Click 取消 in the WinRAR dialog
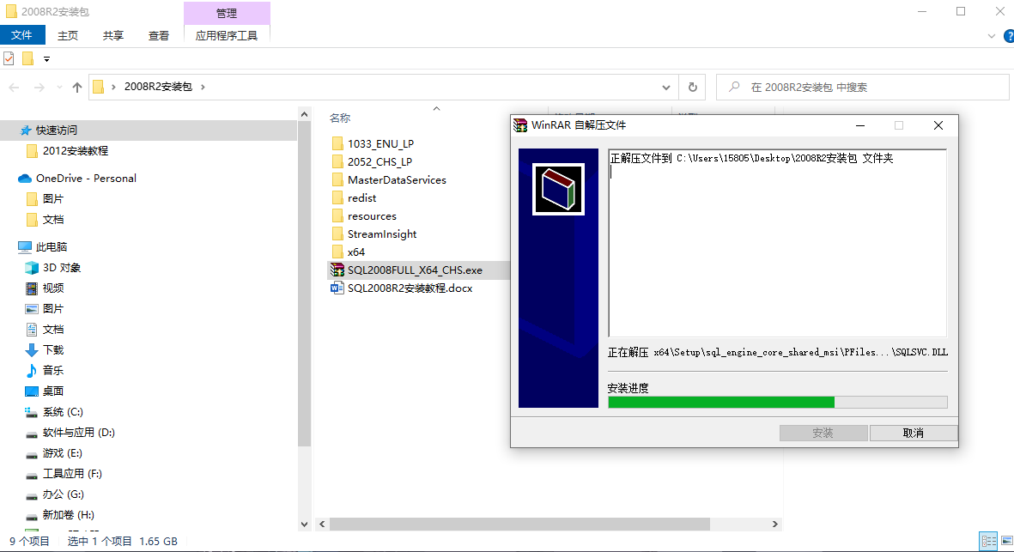 click(x=914, y=433)
